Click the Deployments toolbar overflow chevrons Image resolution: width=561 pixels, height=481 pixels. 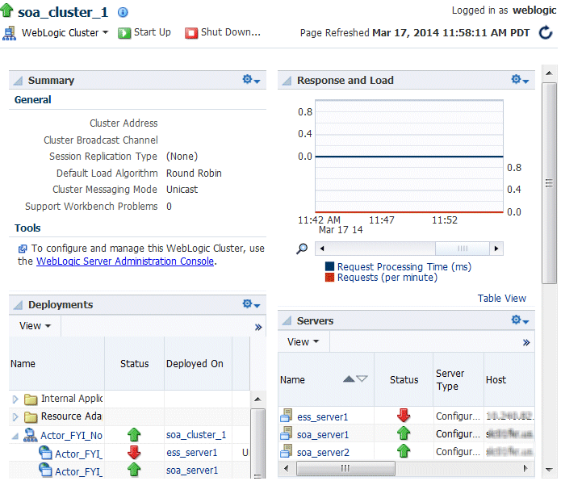pyautogui.click(x=258, y=327)
